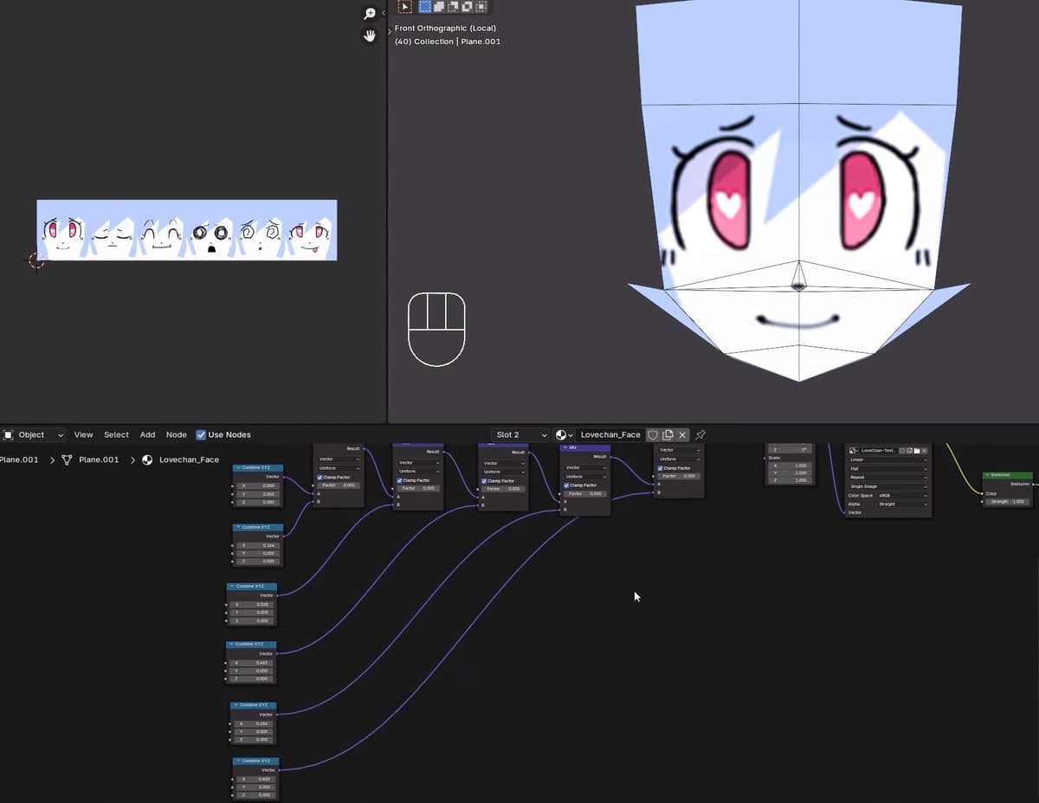Open the Add menu in node editor

[147, 434]
